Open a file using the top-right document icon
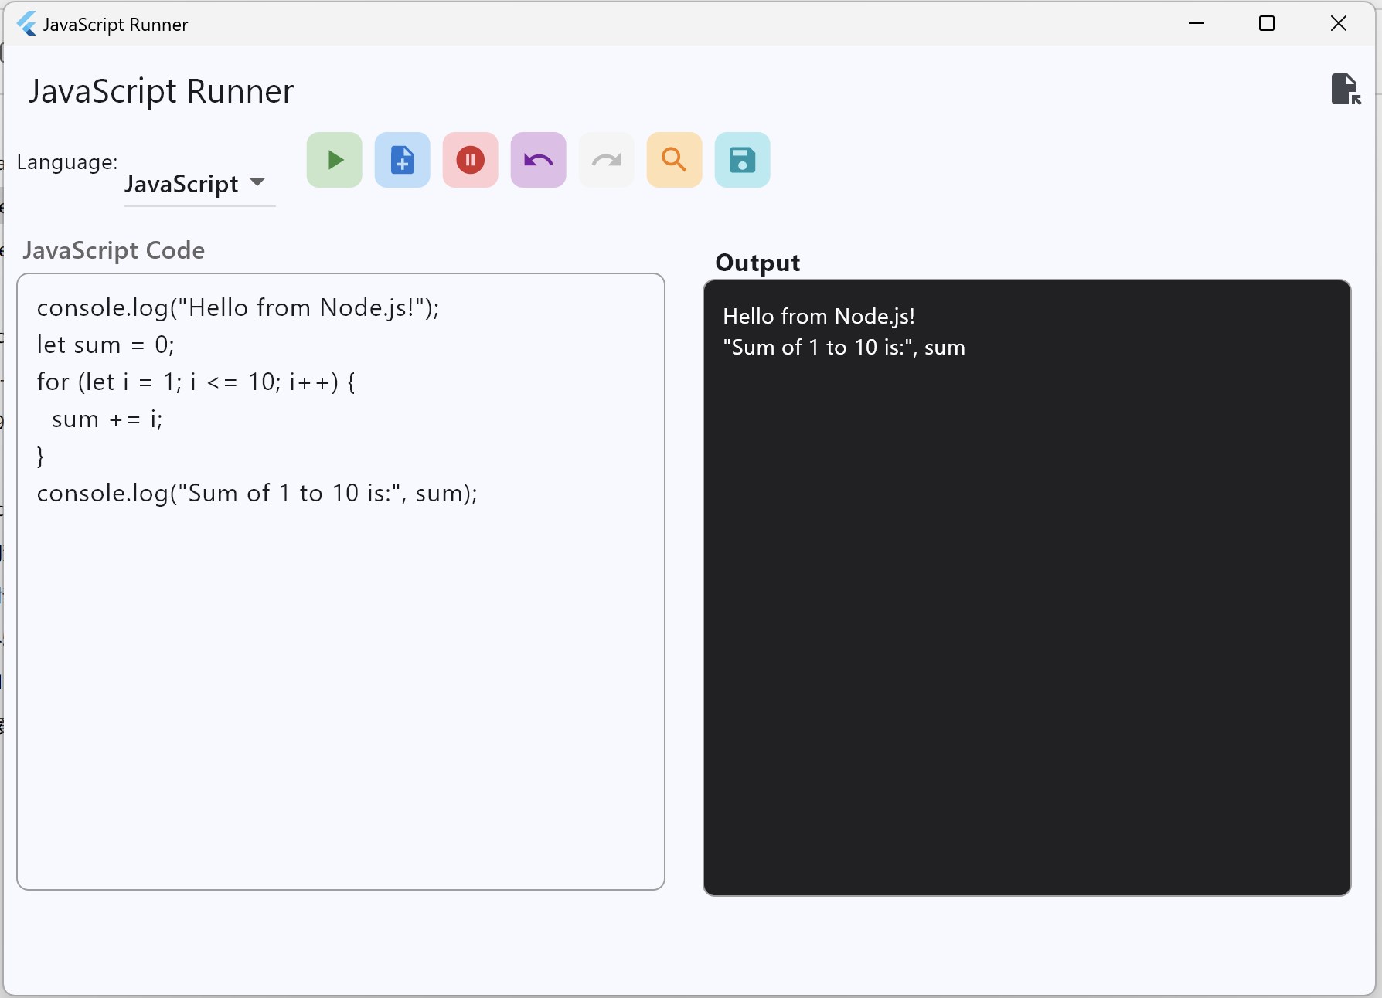This screenshot has height=998, width=1382. click(x=1346, y=90)
